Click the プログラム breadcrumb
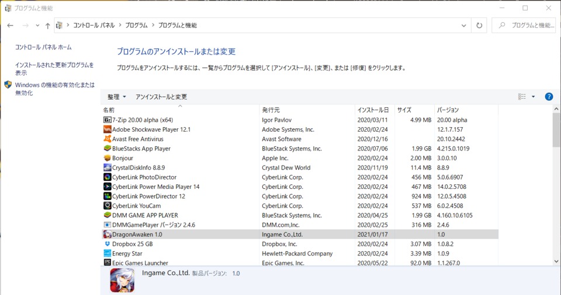 [x=136, y=25]
